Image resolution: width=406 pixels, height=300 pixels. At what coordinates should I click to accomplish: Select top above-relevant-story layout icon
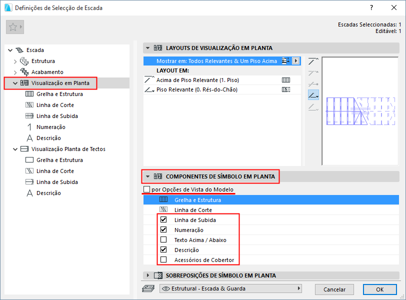pos(313,61)
